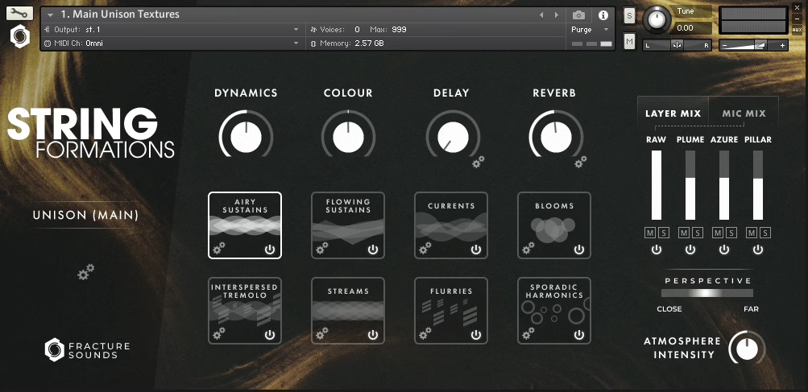Switch to the Layer Mix tab
Screen dimensions: 808x392
[673, 113]
